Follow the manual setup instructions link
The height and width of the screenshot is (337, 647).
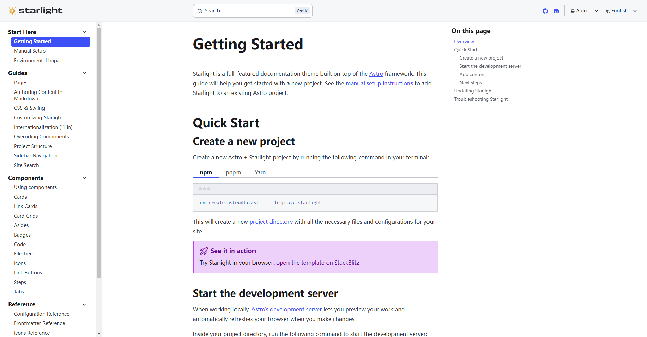point(379,83)
